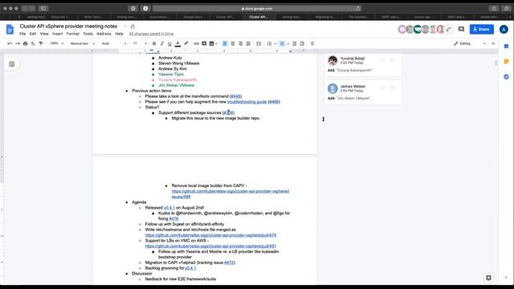Open the v0.4.1 release link

[x=169, y=207]
